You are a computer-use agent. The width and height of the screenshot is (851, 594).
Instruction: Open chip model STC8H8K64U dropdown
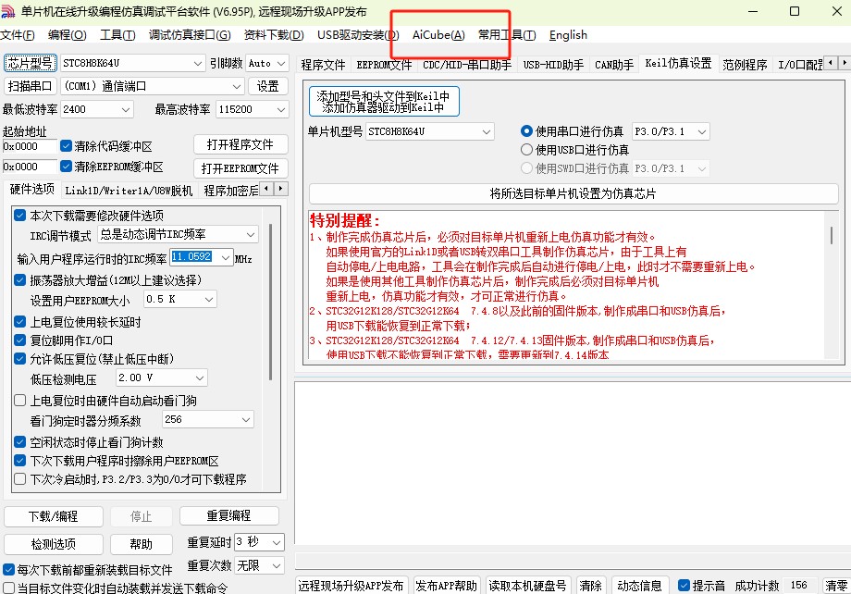pos(133,63)
